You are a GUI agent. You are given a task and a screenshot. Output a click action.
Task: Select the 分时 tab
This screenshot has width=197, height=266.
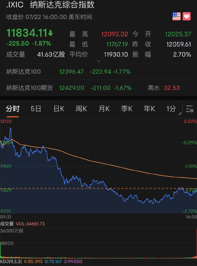pos(13,109)
